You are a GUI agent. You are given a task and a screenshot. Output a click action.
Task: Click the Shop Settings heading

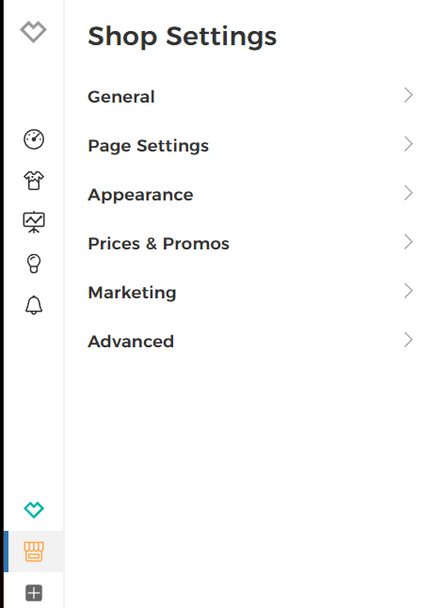183,37
